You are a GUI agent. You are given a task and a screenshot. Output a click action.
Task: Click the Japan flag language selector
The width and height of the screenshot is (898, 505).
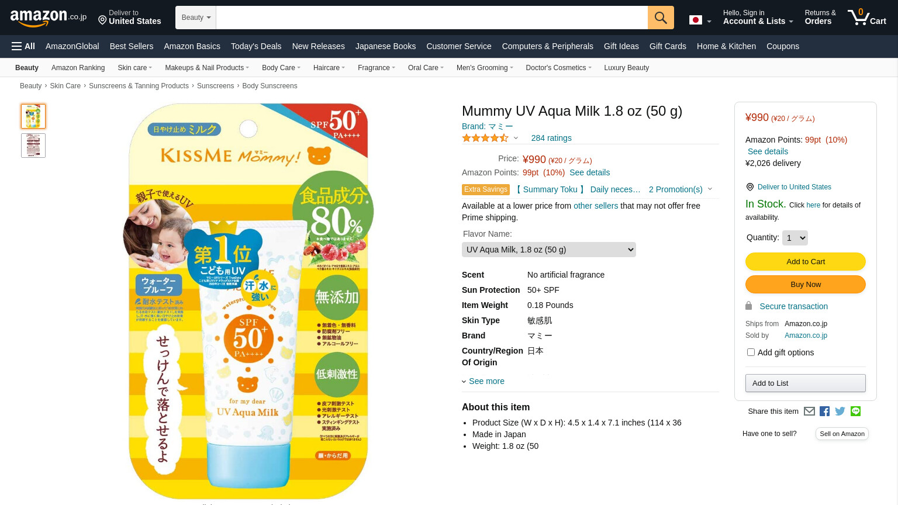700,20
